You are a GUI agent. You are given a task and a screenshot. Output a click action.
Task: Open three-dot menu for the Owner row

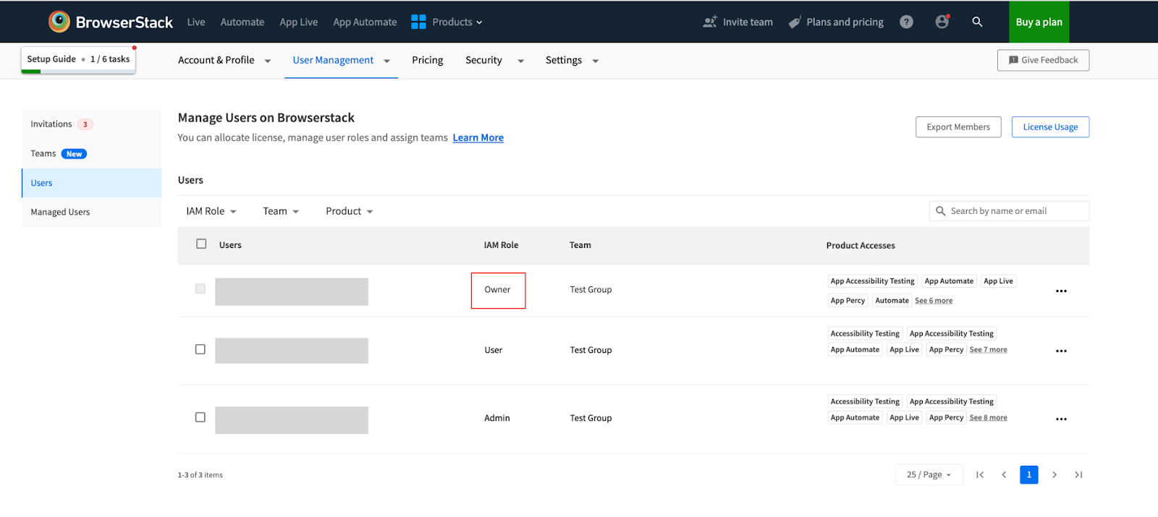pos(1061,291)
